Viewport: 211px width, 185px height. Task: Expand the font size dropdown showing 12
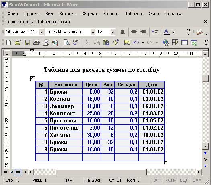click(113, 32)
